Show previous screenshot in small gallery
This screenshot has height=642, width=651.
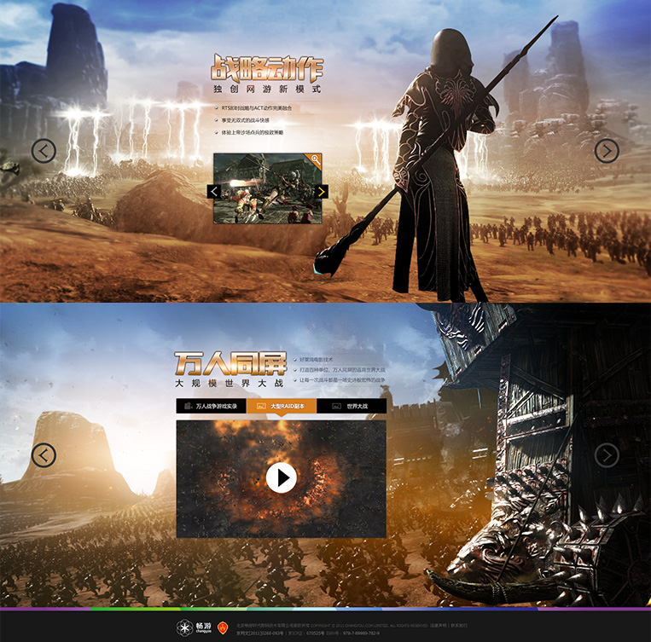pyautogui.click(x=214, y=191)
